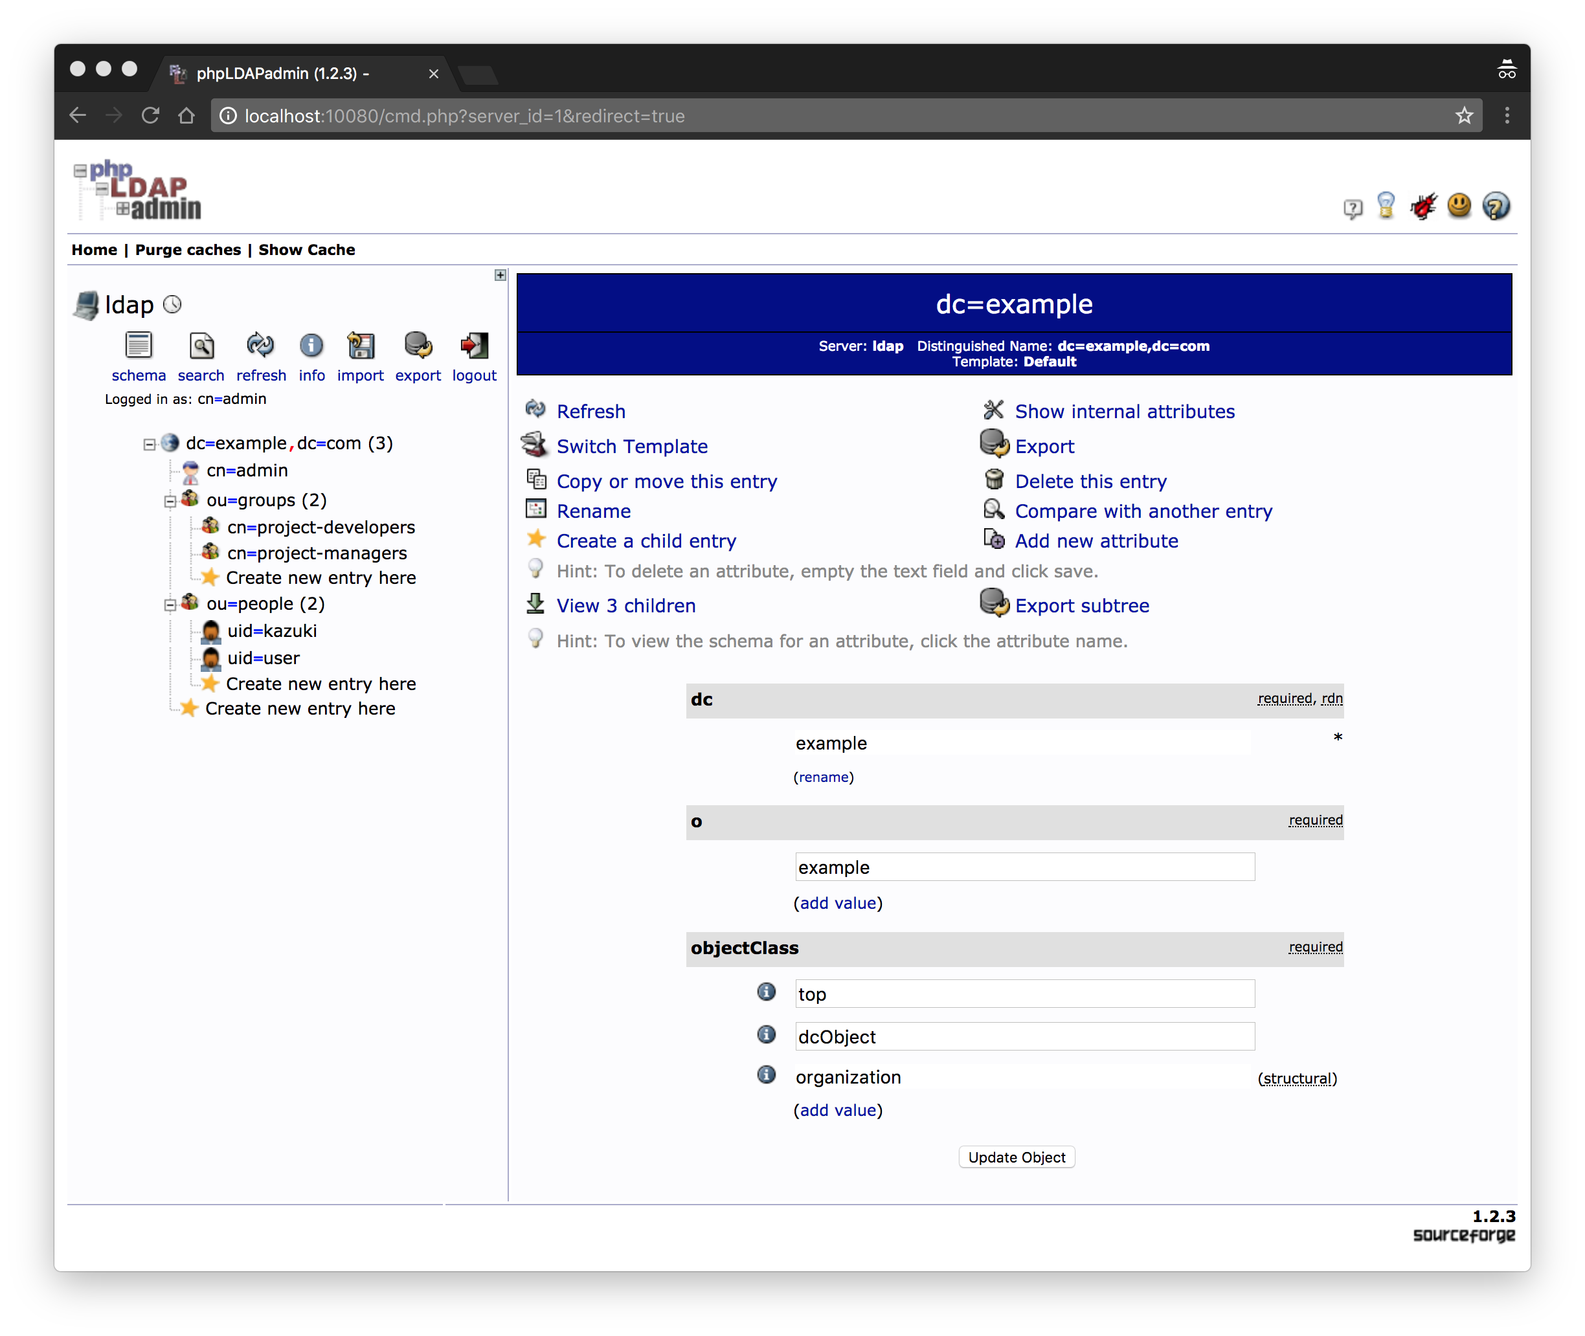Viewport: 1585px width, 1336px height.
Task: Select uid=kazuki in the tree
Action: [x=271, y=632]
